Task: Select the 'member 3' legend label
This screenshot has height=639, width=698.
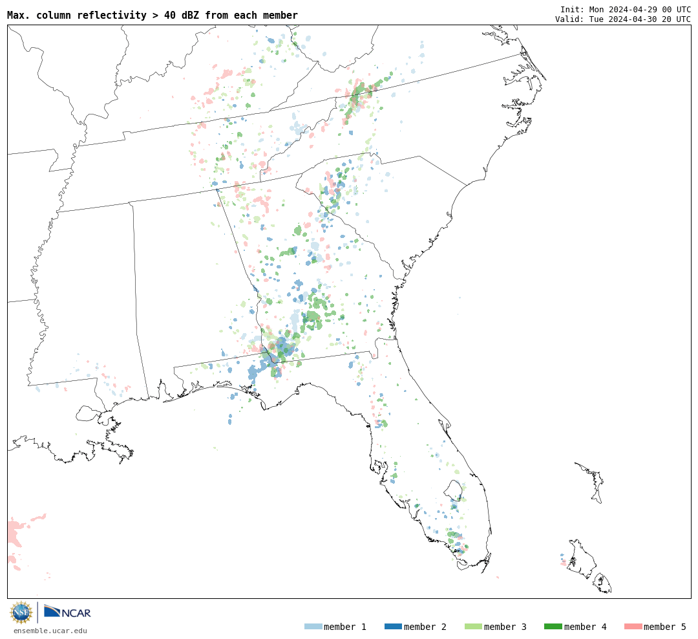Action: coord(505,627)
